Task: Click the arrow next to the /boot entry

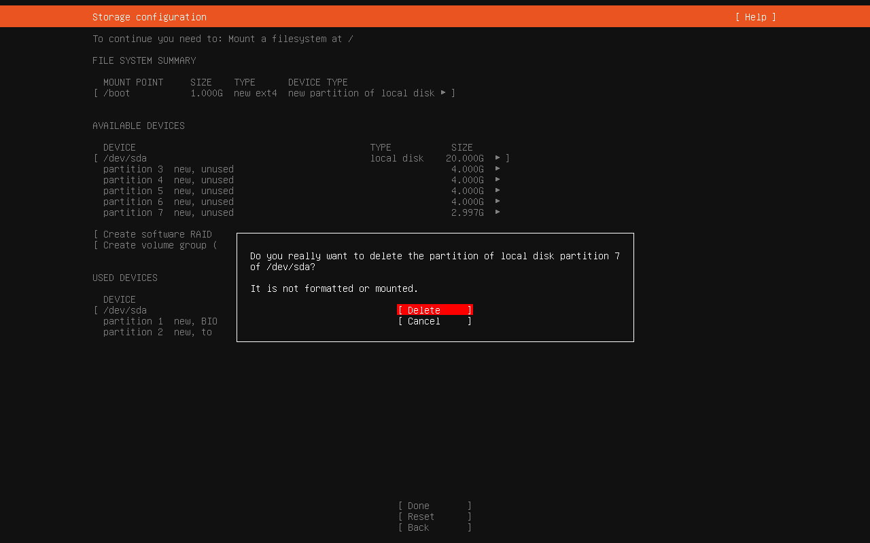Action: pyautogui.click(x=443, y=93)
